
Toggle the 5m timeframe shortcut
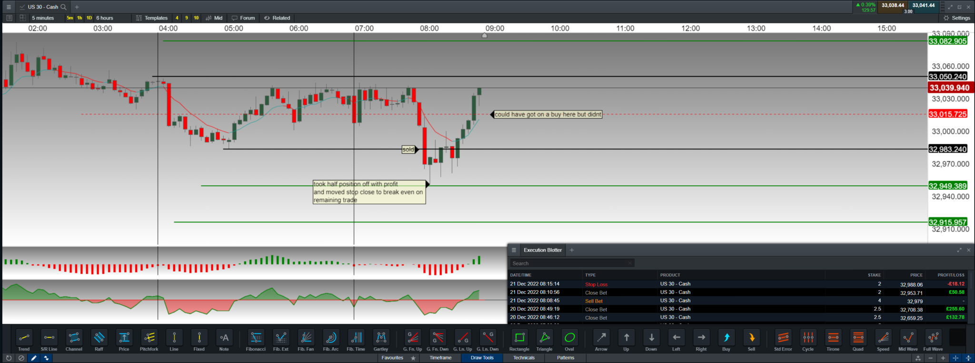[70, 18]
